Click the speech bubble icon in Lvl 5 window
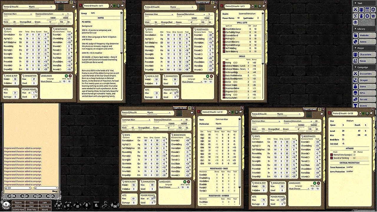 point(264,6)
